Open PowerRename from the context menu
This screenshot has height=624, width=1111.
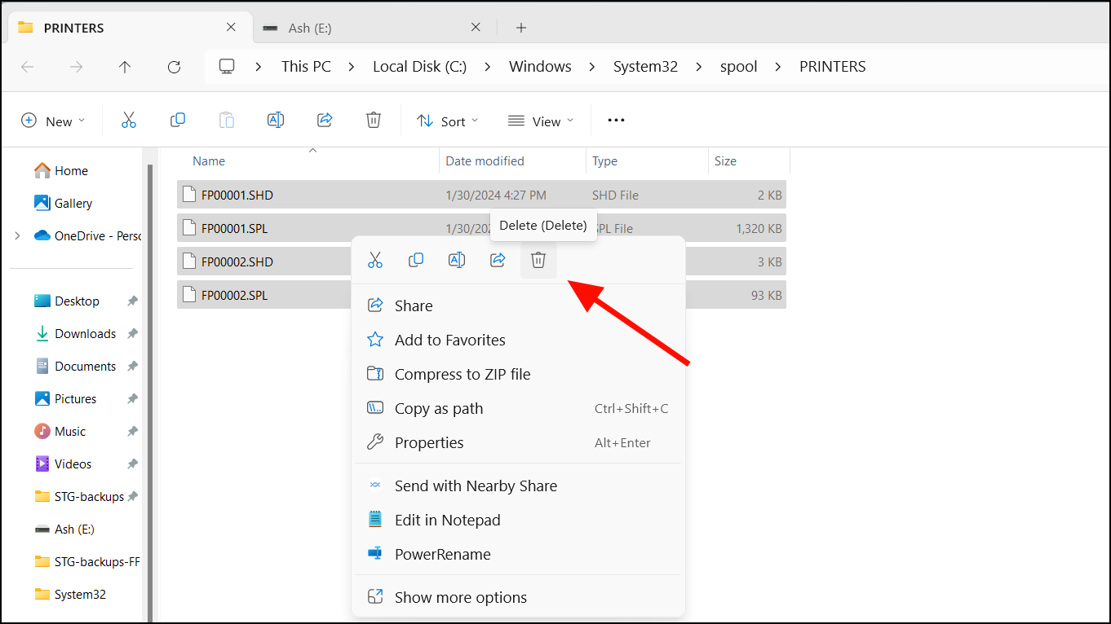443,554
